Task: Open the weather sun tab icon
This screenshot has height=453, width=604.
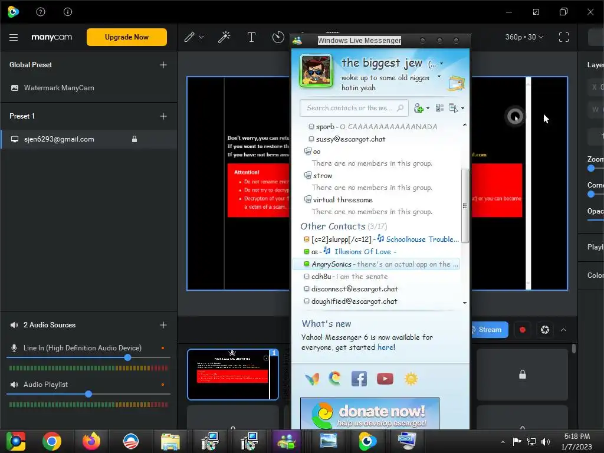Action: (411, 379)
